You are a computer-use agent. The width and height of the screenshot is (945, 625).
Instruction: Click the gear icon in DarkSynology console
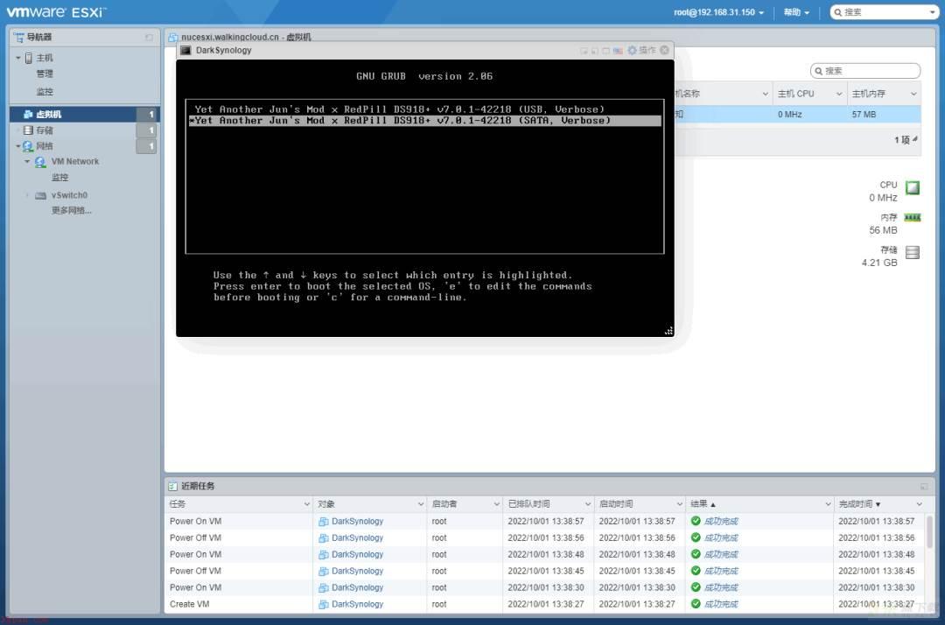633,50
